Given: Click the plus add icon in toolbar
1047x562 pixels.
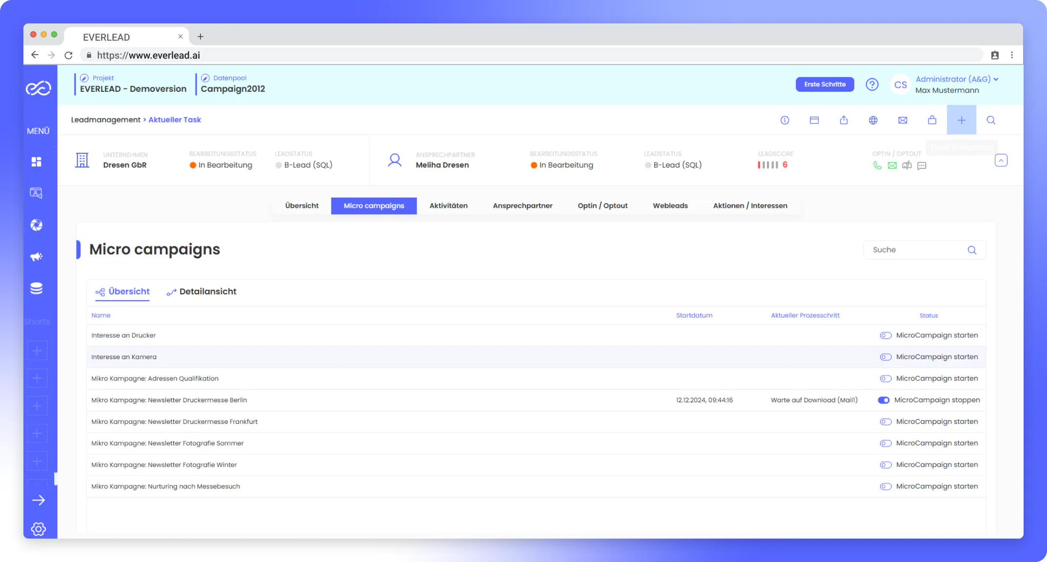Looking at the screenshot, I should coord(962,120).
